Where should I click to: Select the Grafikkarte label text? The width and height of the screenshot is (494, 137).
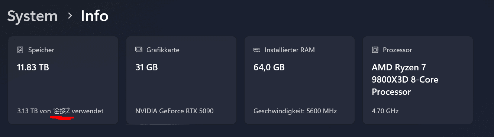pyautogui.click(x=163, y=50)
